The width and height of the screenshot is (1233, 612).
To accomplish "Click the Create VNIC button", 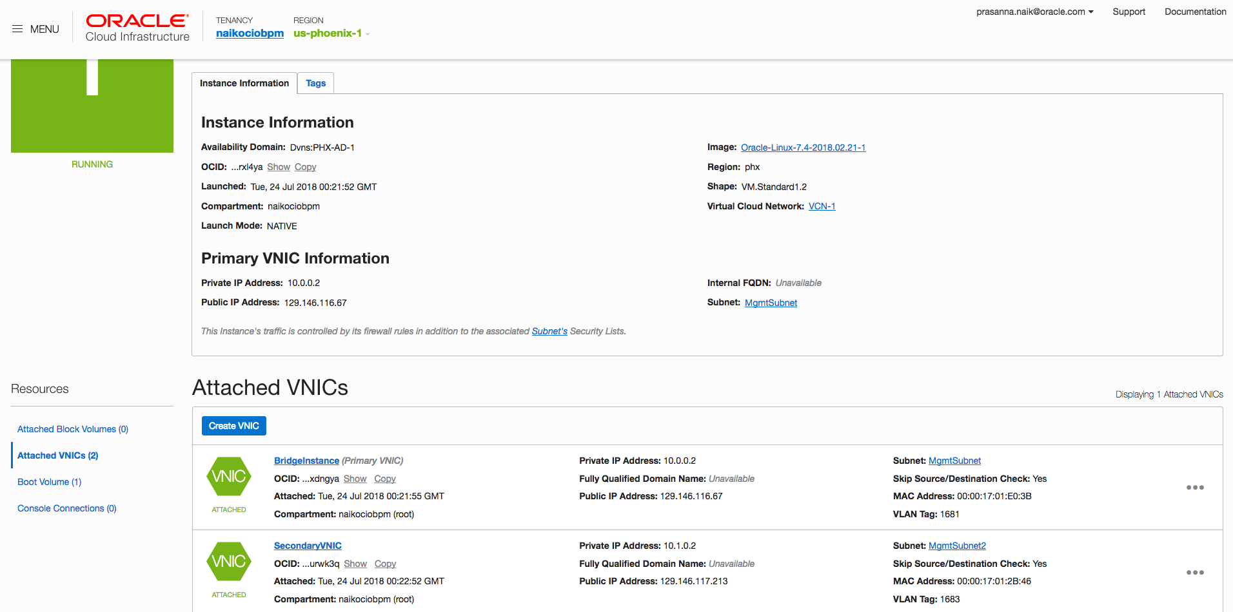I will pos(233,426).
